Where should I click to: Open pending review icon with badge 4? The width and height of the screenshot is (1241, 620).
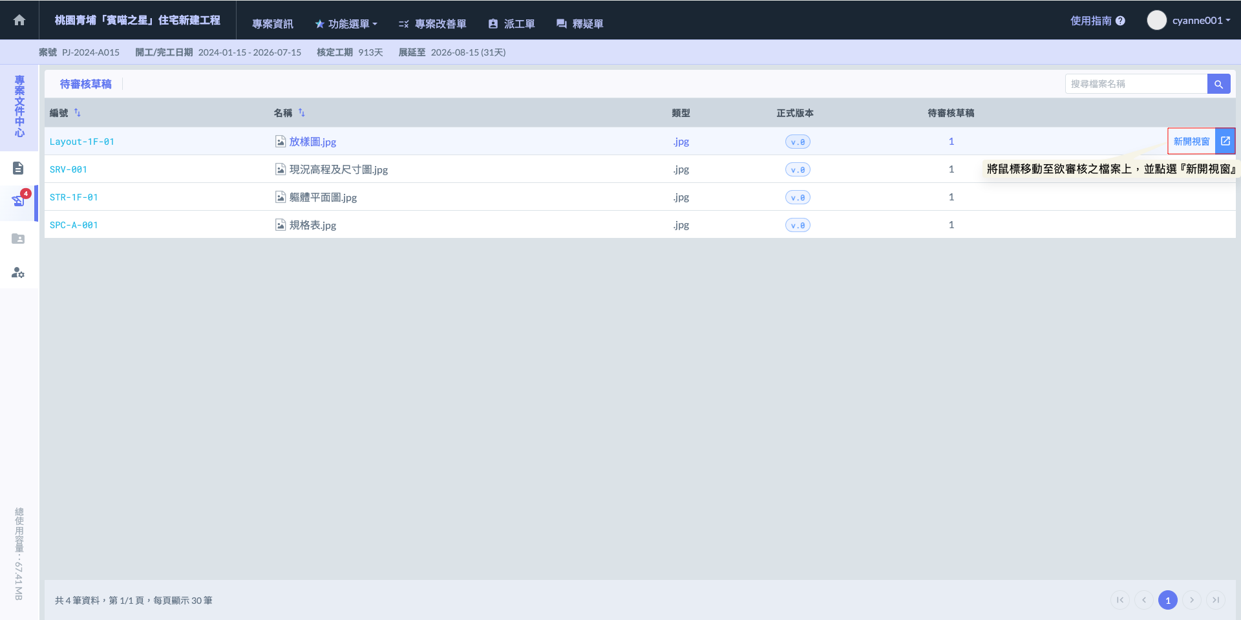[x=18, y=201]
